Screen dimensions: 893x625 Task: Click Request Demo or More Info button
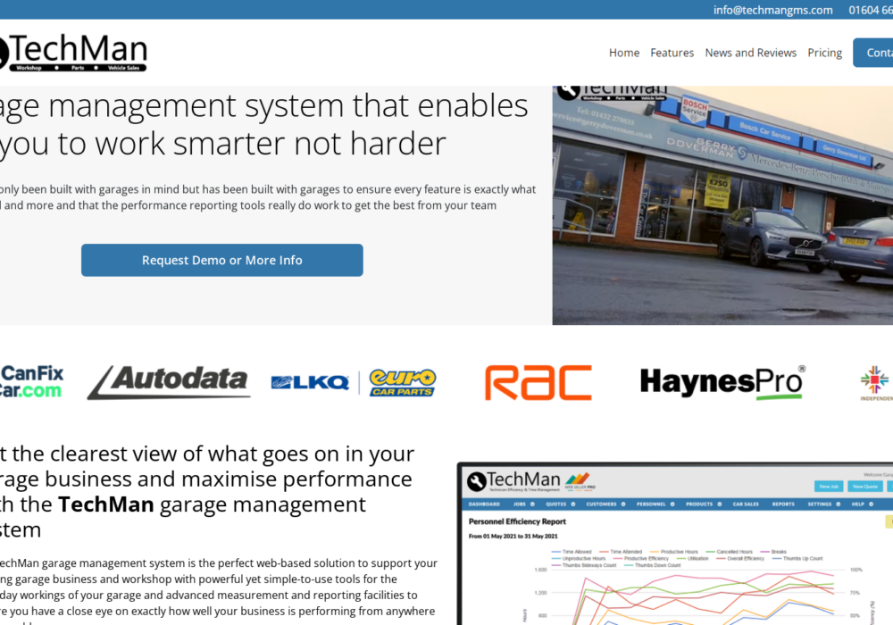click(222, 260)
